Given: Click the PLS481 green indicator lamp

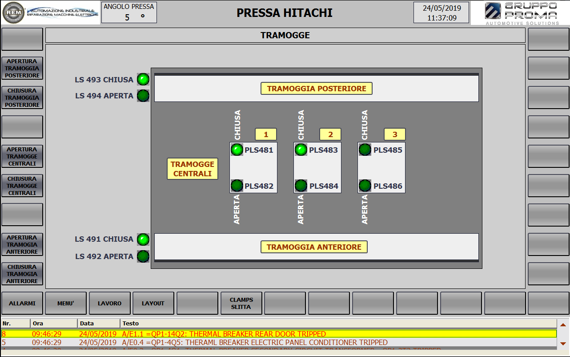Looking at the screenshot, I should click(x=237, y=150).
